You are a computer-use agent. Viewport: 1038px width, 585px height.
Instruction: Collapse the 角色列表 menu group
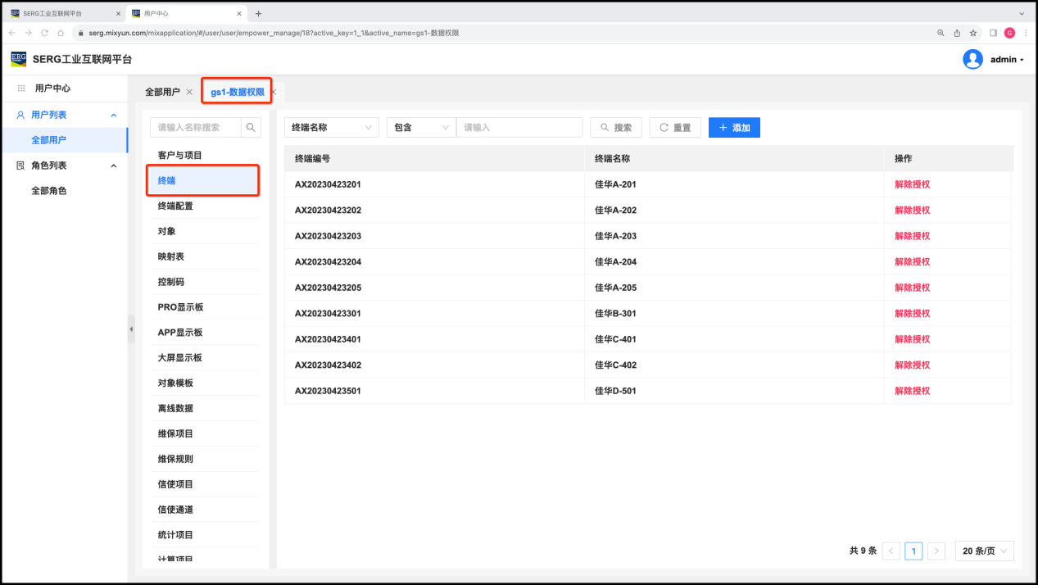tap(114, 166)
